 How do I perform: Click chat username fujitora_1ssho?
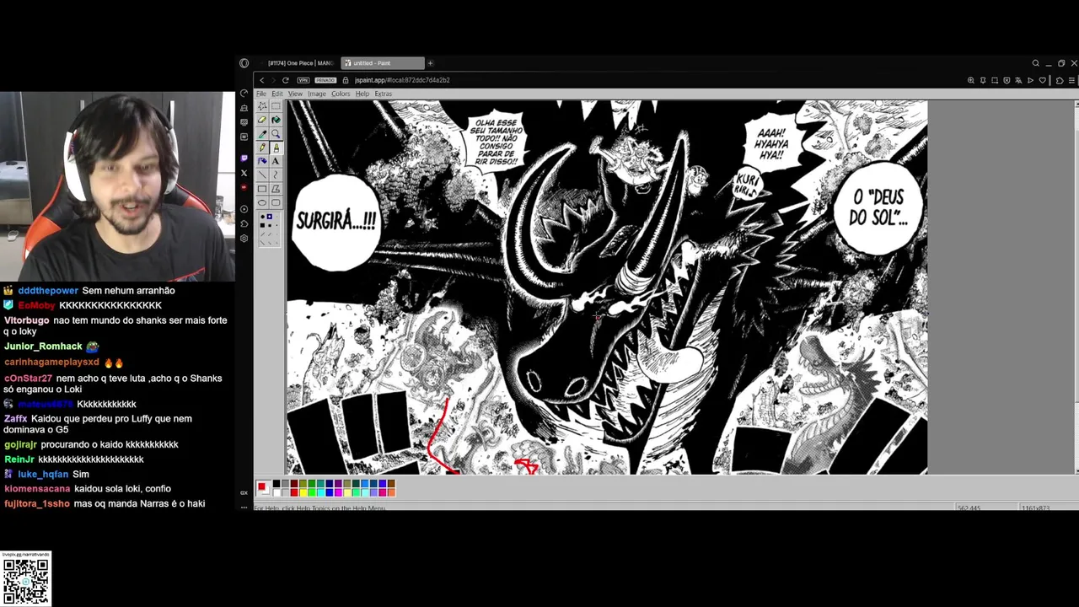click(x=37, y=503)
